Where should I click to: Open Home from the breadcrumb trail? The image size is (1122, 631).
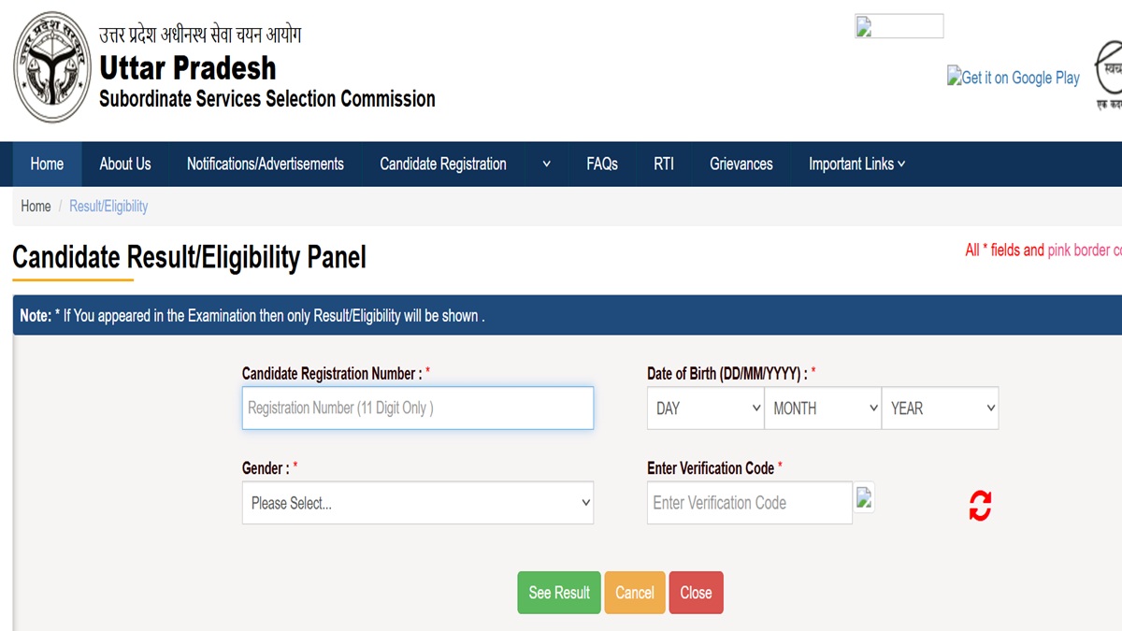[36, 206]
